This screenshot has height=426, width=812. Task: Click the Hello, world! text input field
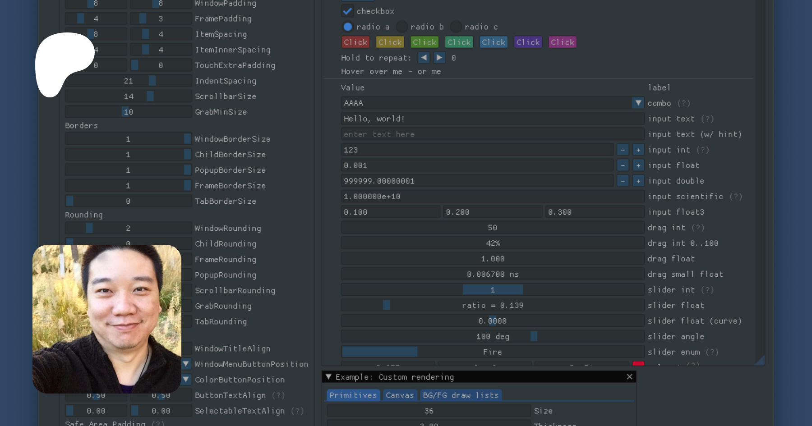pos(492,119)
